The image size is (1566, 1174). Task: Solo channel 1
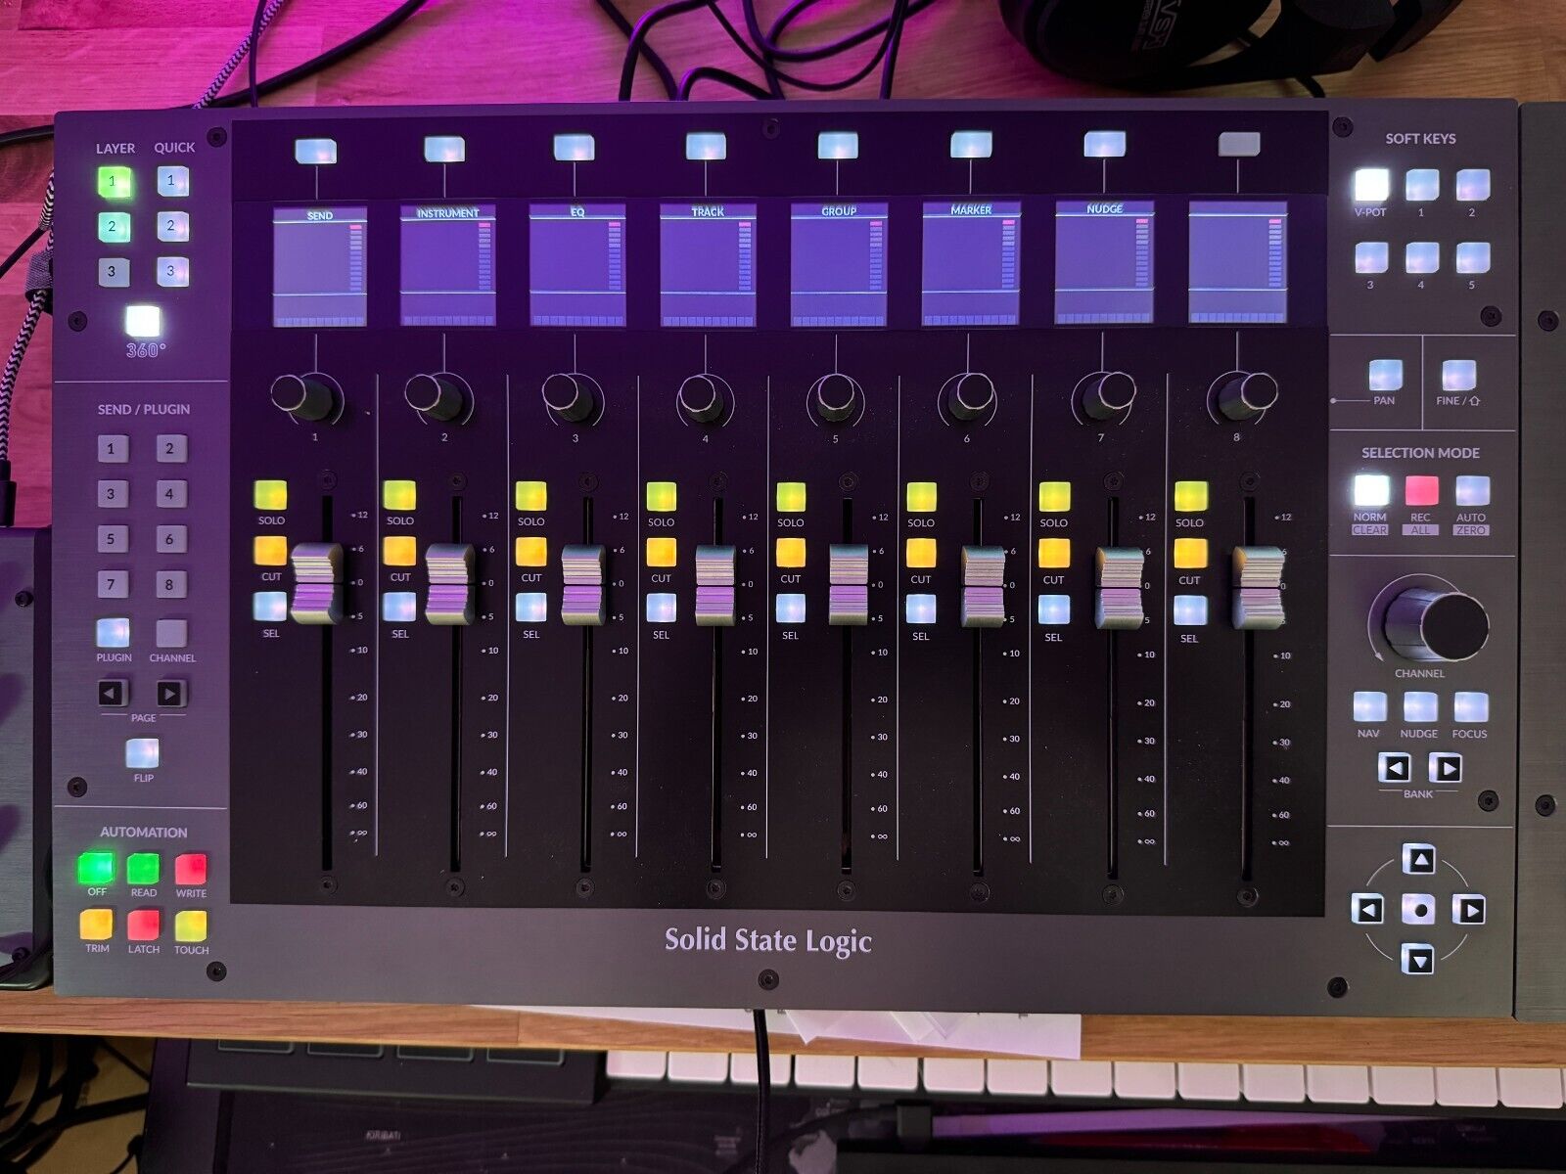270,495
